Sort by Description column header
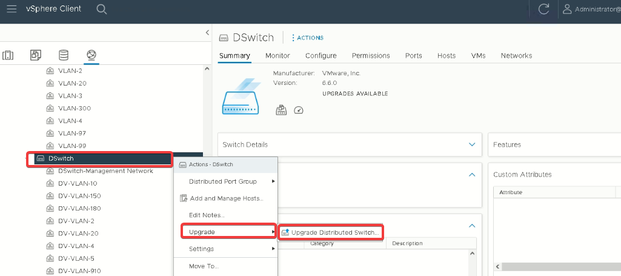Image resolution: width=621 pixels, height=276 pixels. pos(407,243)
